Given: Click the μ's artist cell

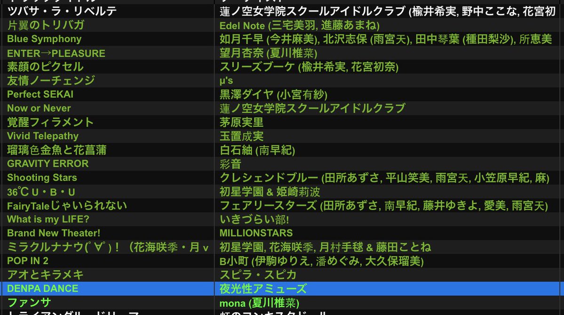Looking at the screenshot, I should point(226,81).
